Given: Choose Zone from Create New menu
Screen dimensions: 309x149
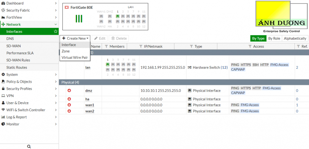Looking at the screenshot, I should pos(75,51).
